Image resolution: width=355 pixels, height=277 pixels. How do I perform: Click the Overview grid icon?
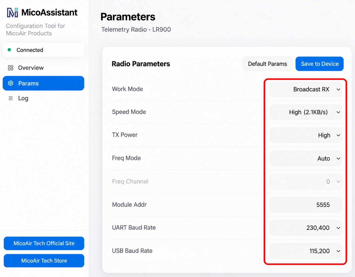point(11,68)
